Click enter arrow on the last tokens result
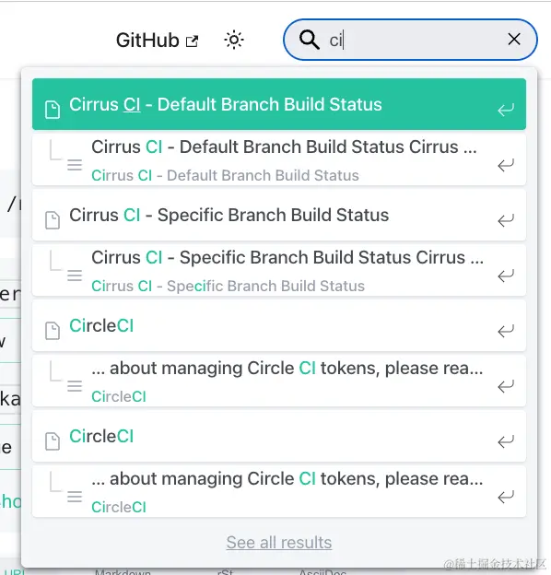The image size is (551, 575). [x=506, y=497]
